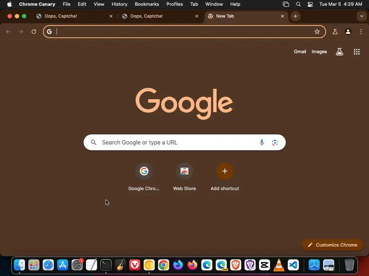Start voice search with the microphone icon
The image size is (369, 276).
262,142
